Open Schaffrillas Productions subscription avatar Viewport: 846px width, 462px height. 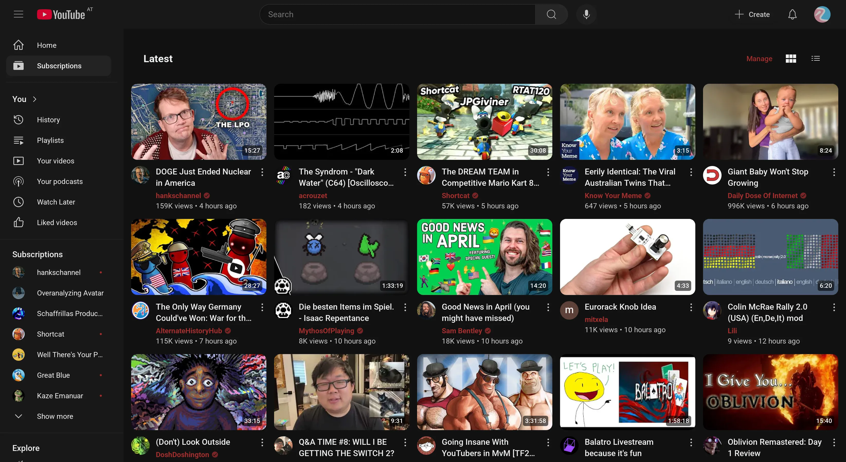19,313
